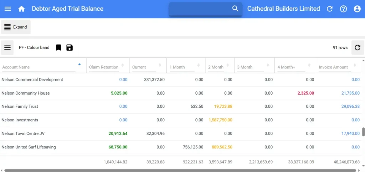Select Nelson Town Centre JV row

pos(181,133)
